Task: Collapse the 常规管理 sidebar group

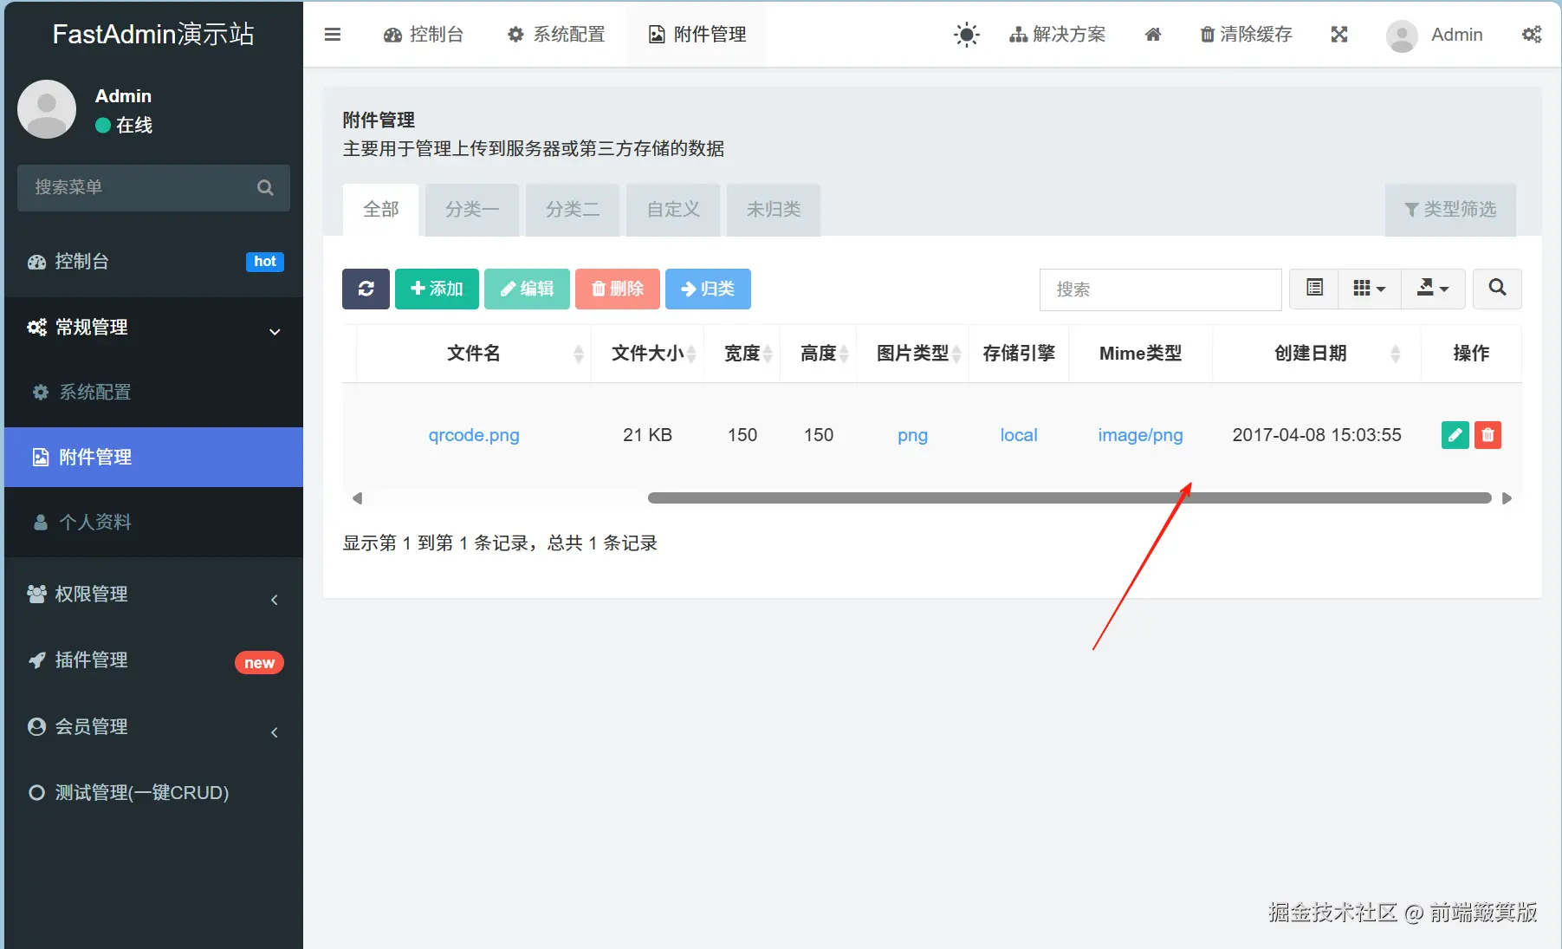Action: pyautogui.click(x=153, y=328)
